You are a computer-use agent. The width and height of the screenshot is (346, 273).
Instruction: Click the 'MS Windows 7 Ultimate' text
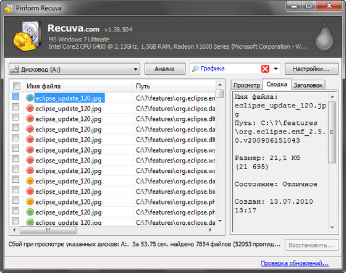(79, 40)
